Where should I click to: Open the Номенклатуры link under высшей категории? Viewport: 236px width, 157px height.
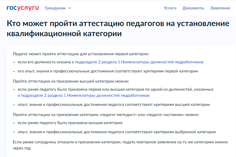pos(84,95)
